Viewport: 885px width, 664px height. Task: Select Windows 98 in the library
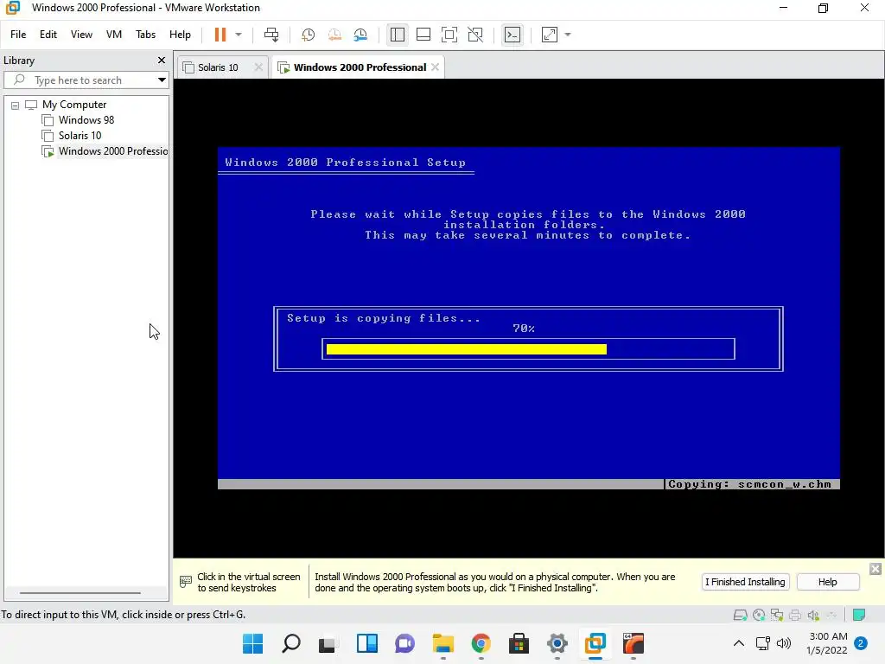[86, 120]
